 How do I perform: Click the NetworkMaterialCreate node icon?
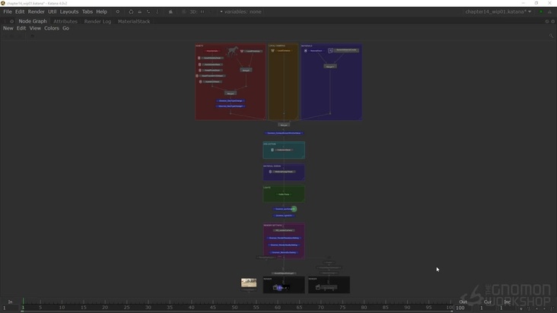330,51
